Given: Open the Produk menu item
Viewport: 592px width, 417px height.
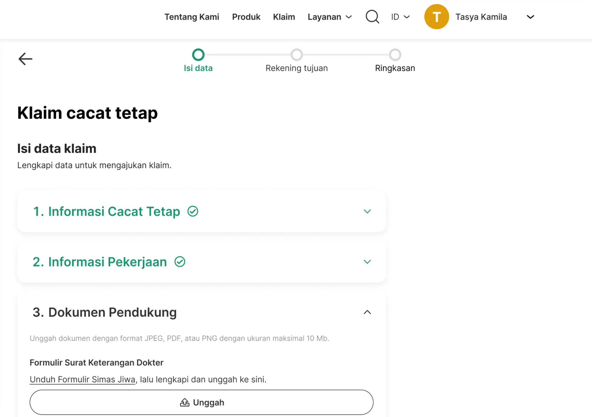Looking at the screenshot, I should (x=246, y=17).
